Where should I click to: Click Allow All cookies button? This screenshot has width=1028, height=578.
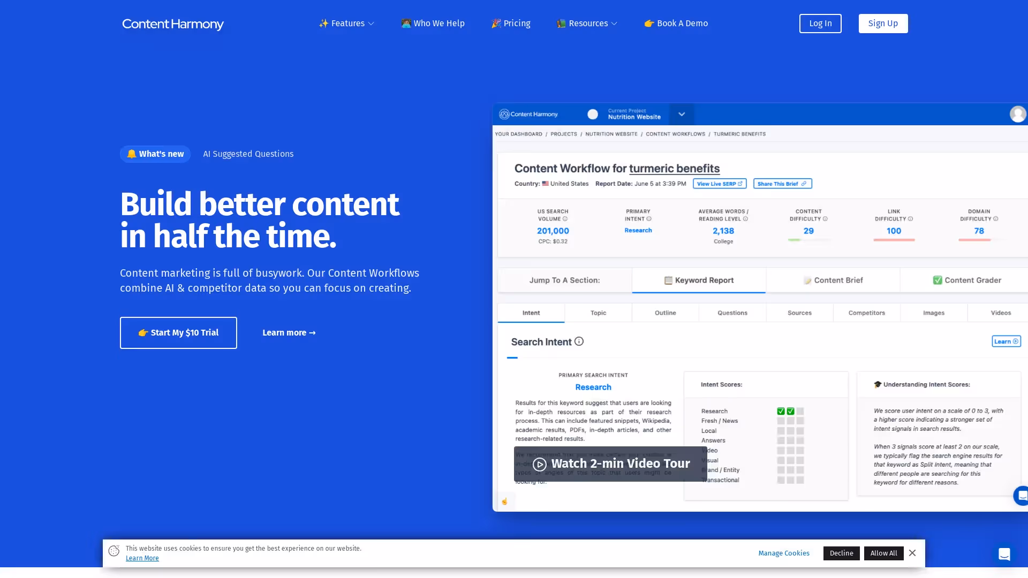point(884,553)
